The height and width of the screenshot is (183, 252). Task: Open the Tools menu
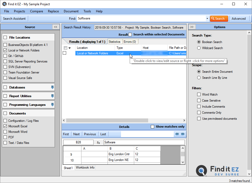tap(87, 11)
